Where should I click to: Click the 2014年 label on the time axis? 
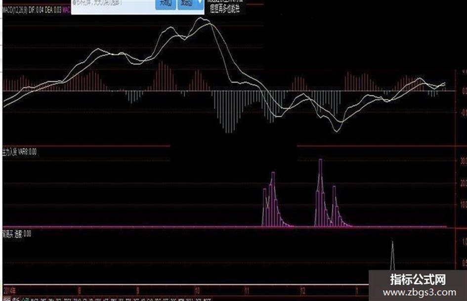click(10, 291)
